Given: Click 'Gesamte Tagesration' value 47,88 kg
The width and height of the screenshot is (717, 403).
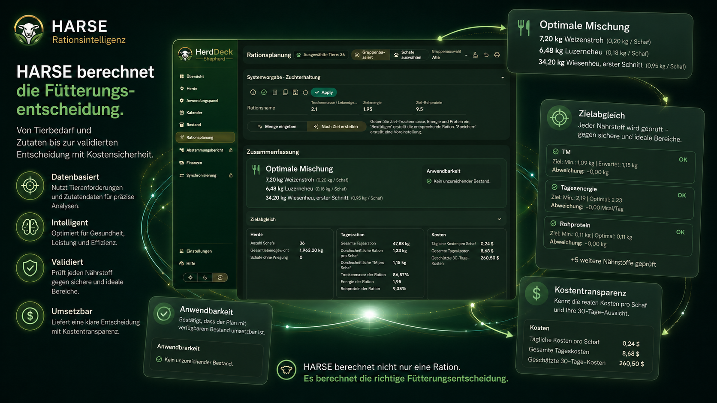Looking at the screenshot, I should 401,244.
